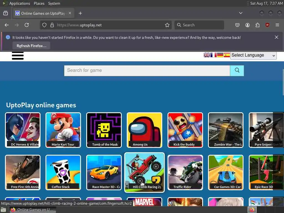This screenshot has width=284, height=213.
Task: Open the System menu
Action: [x=54, y=3]
